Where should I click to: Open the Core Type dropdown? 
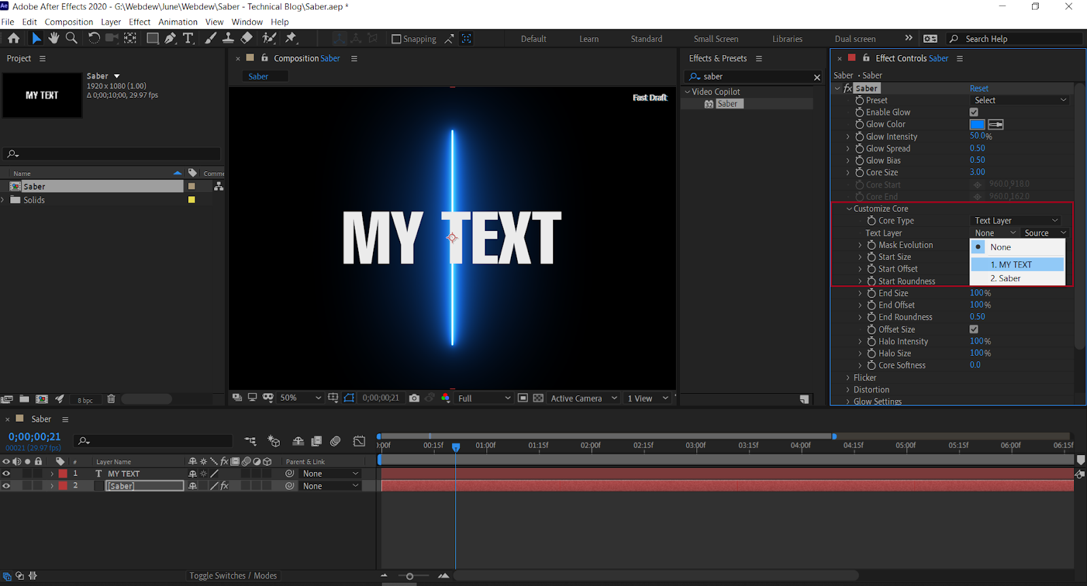(x=1016, y=221)
